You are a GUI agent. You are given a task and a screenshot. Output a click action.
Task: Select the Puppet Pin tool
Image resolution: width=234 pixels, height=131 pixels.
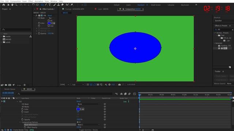(72, 5)
